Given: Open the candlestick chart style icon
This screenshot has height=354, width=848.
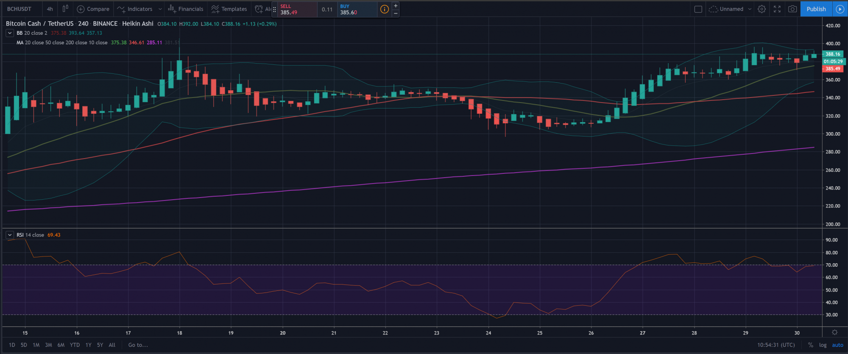Looking at the screenshot, I should 65,8.
